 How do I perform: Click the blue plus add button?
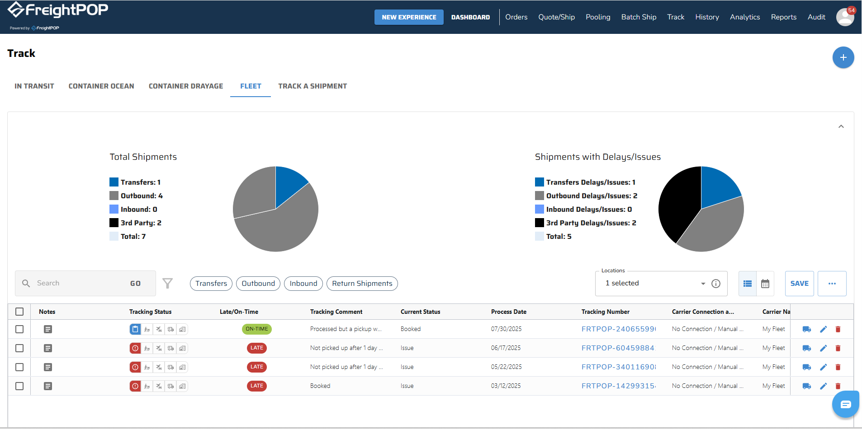tap(843, 57)
